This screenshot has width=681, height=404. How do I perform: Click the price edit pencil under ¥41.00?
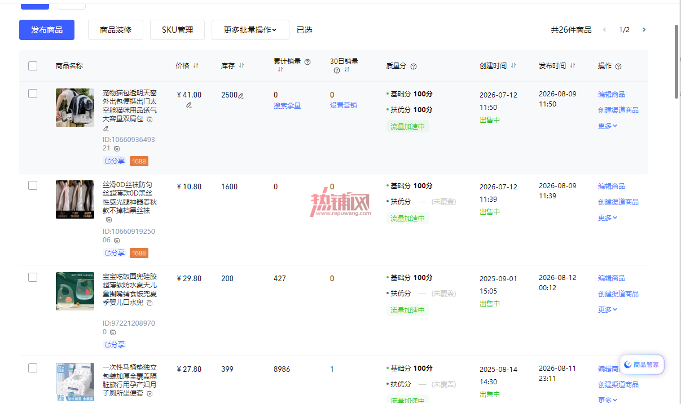click(x=189, y=105)
